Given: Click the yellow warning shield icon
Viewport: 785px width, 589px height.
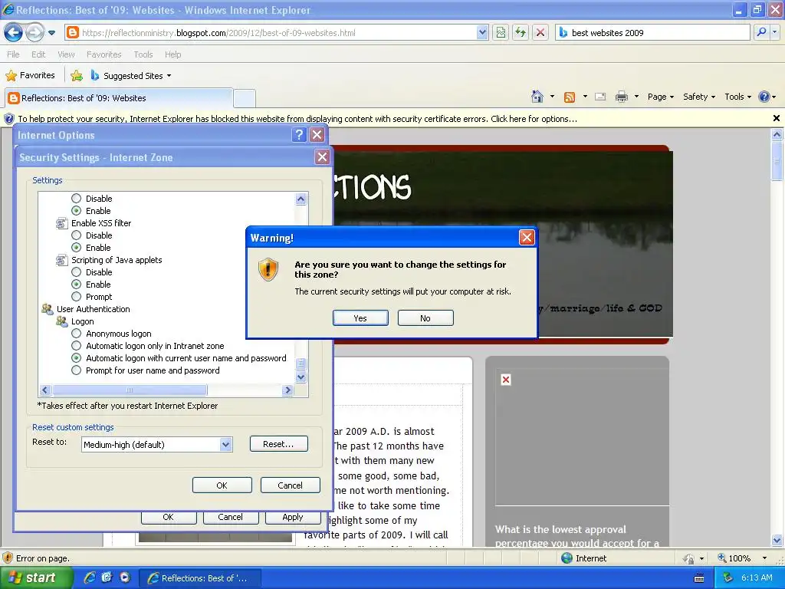Looking at the screenshot, I should (268, 269).
